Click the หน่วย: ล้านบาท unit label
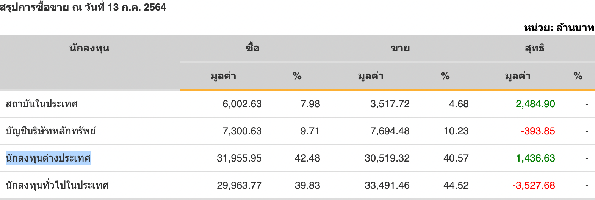The height and width of the screenshot is (200, 595). [559, 28]
